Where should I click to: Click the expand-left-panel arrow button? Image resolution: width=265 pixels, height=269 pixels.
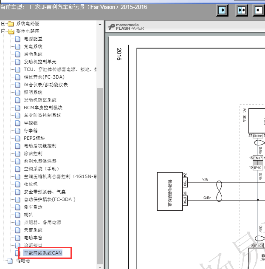point(222,10)
